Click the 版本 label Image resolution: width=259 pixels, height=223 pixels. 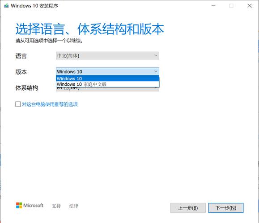pos(21,72)
